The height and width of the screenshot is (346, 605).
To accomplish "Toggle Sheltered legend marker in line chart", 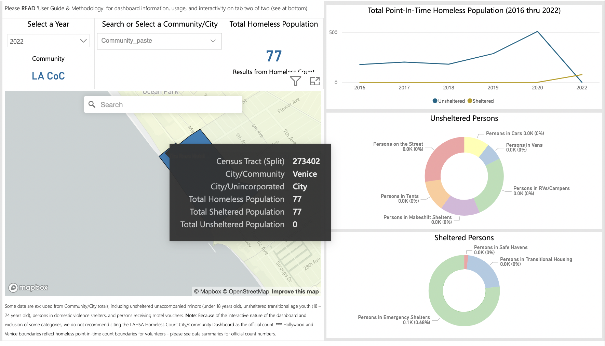I will click(470, 101).
